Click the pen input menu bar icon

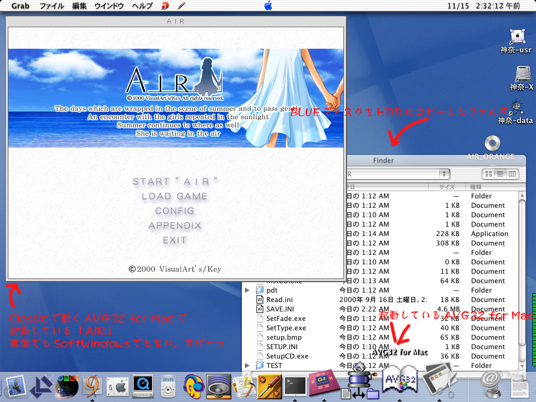[x=182, y=6]
